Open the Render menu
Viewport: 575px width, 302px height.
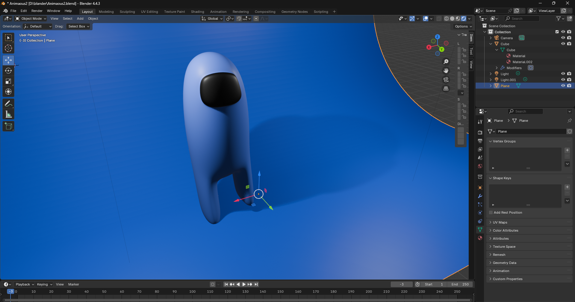pos(37,11)
